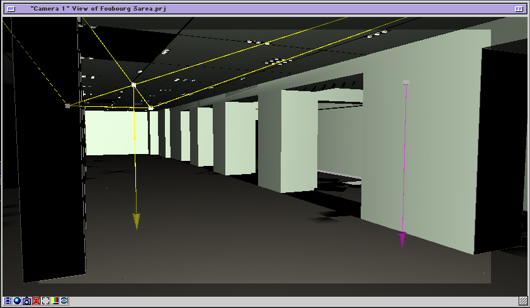Image resolution: width=530 pixels, height=308 pixels.
Task: Click the close box in title bar
Action: (11, 9)
